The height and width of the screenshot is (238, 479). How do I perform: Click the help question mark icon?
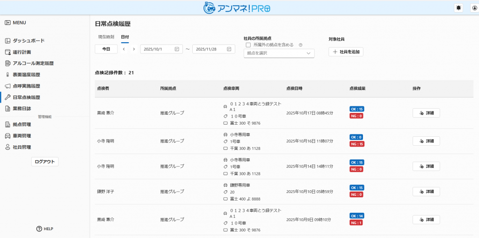pos(39,229)
